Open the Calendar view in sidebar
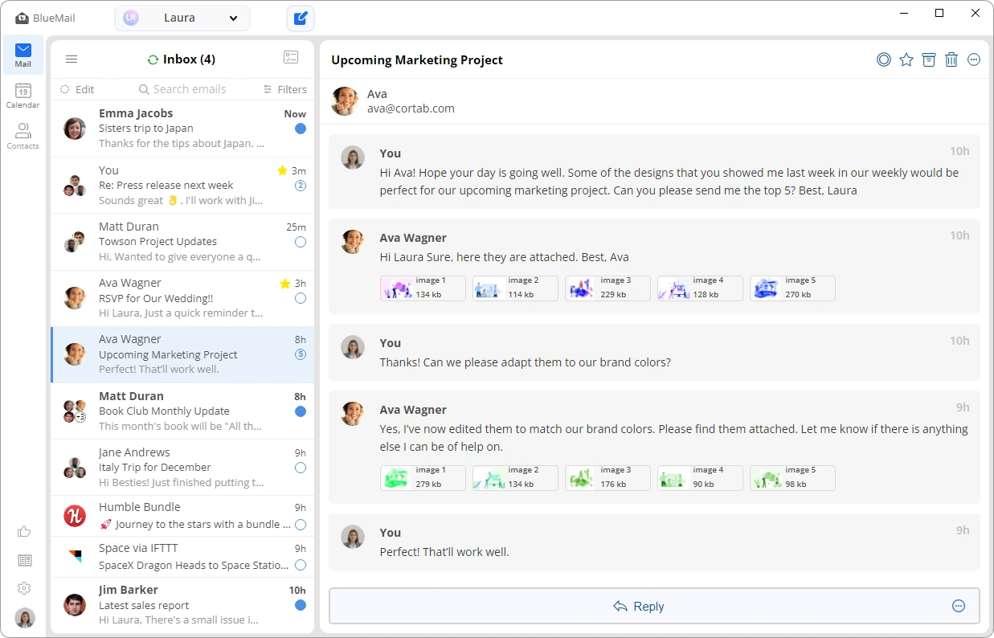 tap(22, 96)
